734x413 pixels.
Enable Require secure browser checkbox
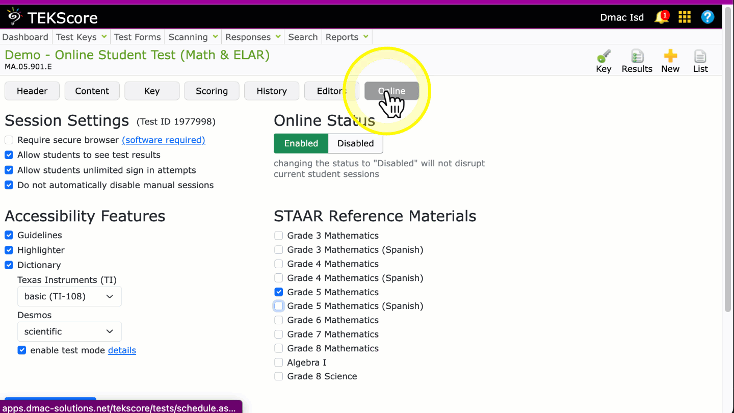[9, 140]
